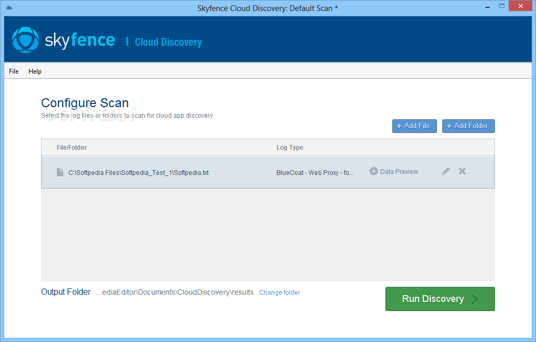Start the scan with Run Discovery
Screen dimensions: 536x342
click(x=440, y=299)
